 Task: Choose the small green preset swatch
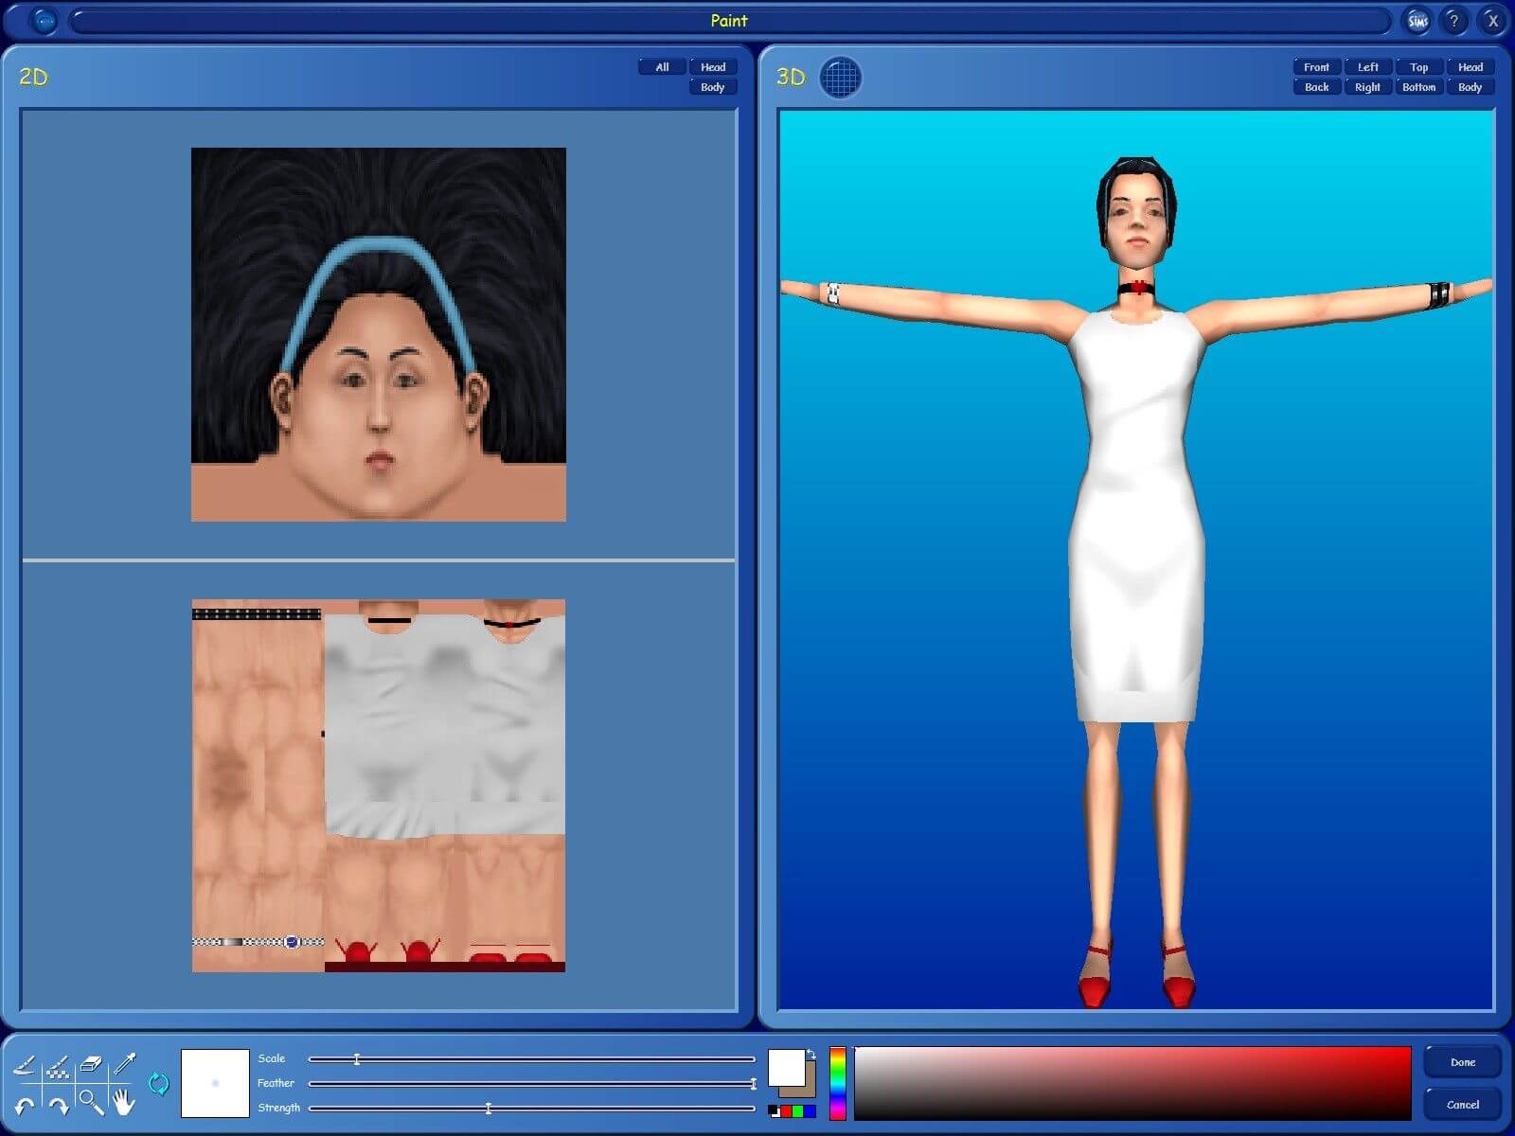[798, 1111]
